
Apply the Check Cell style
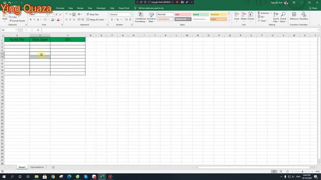point(183,19)
